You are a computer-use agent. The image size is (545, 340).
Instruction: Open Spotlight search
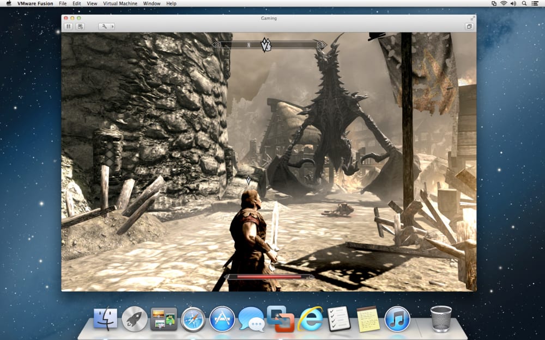(524, 3)
